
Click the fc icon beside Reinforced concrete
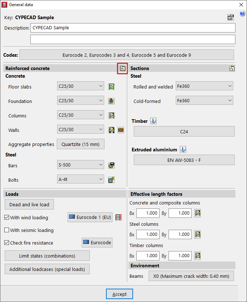coord(123,68)
